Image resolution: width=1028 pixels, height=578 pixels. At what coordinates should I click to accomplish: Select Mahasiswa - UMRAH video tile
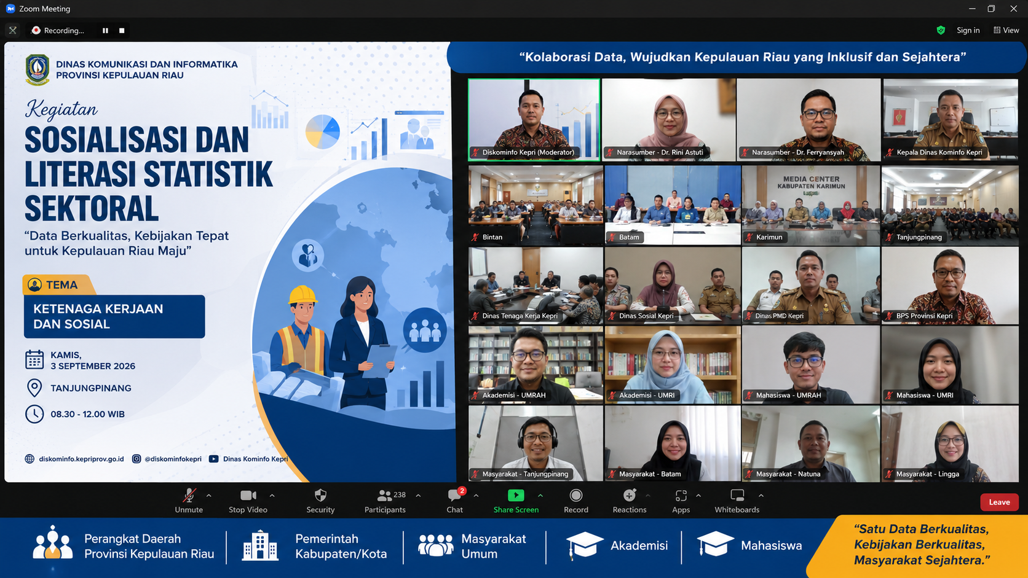811,365
